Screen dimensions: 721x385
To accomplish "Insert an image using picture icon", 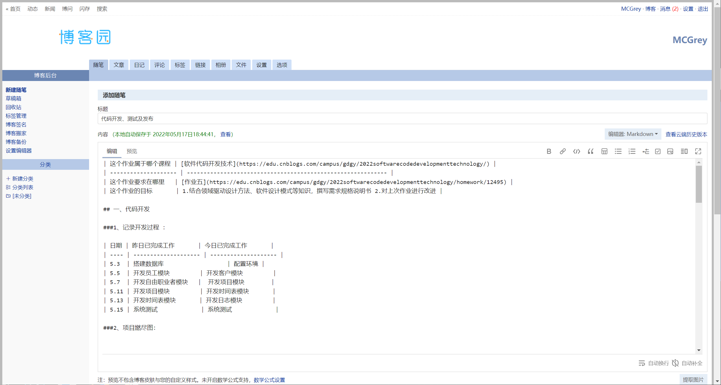I will pyautogui.click(x=670, y=151).
